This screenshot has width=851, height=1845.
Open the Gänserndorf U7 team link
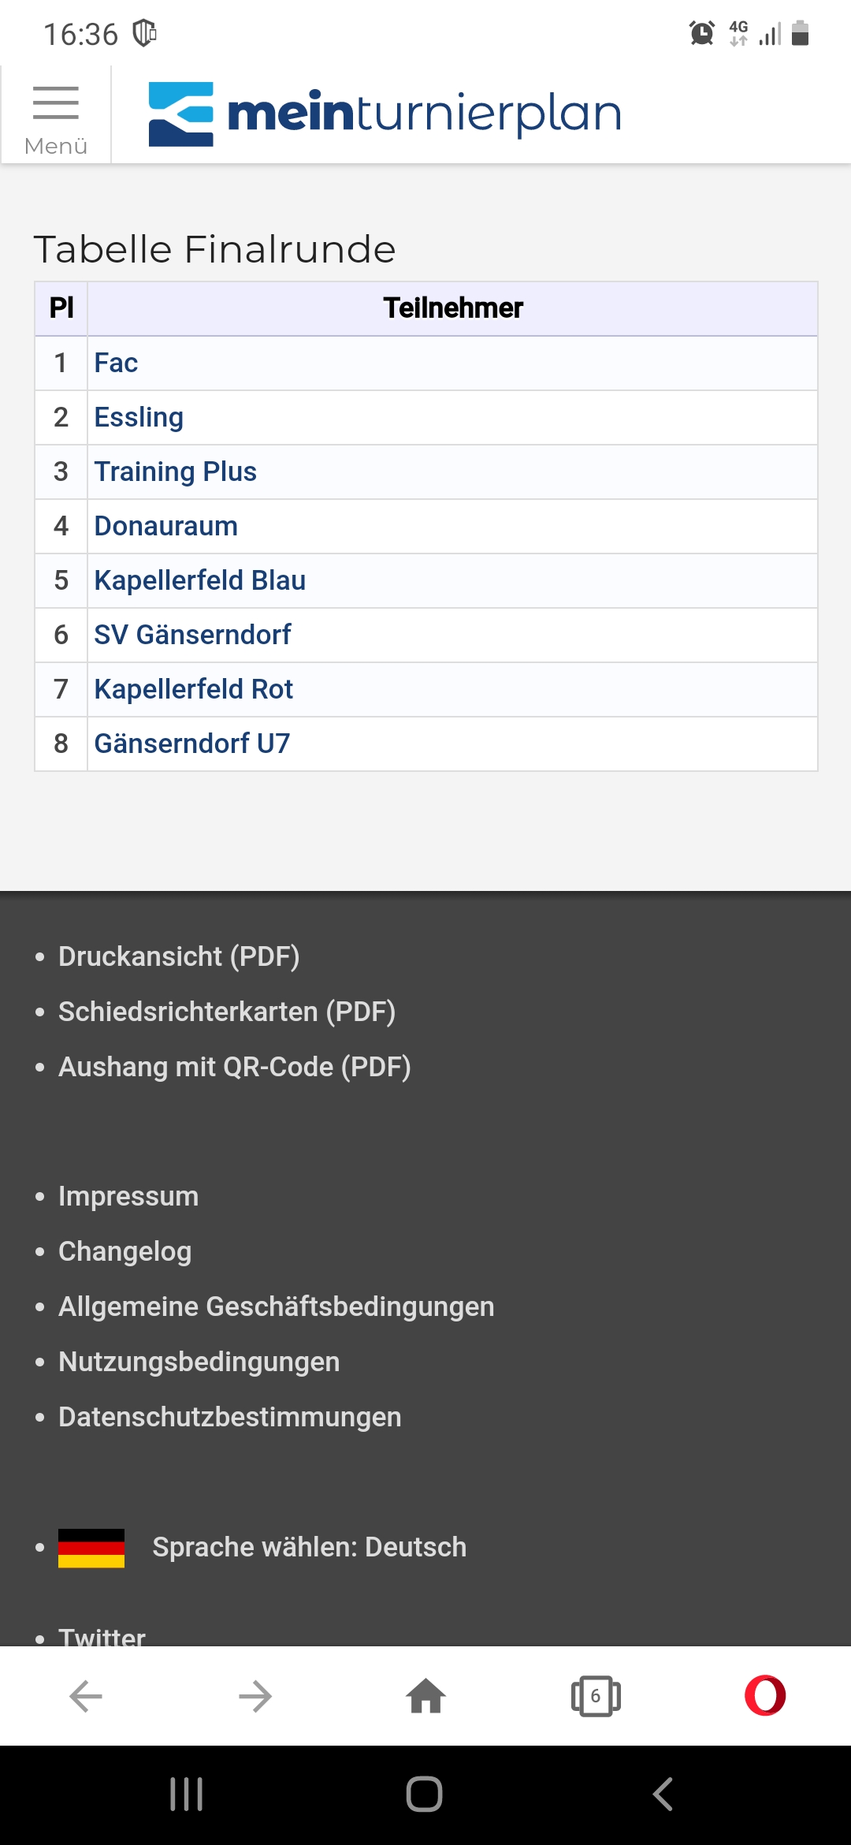[192, 744]
